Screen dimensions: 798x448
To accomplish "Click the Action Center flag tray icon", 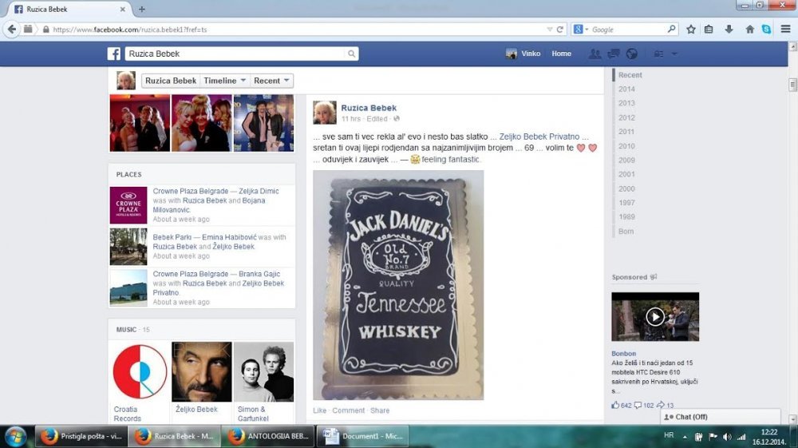I will click(x=713, y=437).
